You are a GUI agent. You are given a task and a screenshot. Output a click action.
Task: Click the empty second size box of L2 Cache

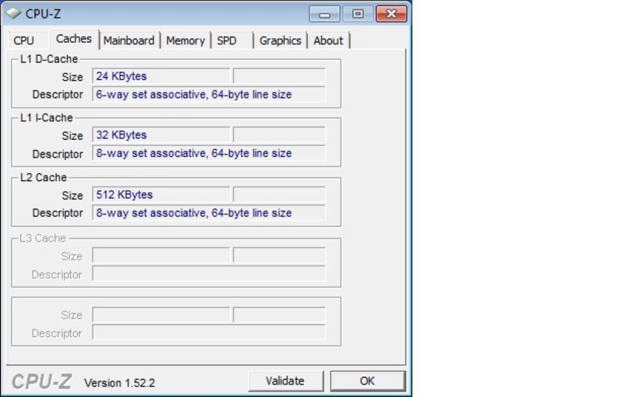point(279,194)
